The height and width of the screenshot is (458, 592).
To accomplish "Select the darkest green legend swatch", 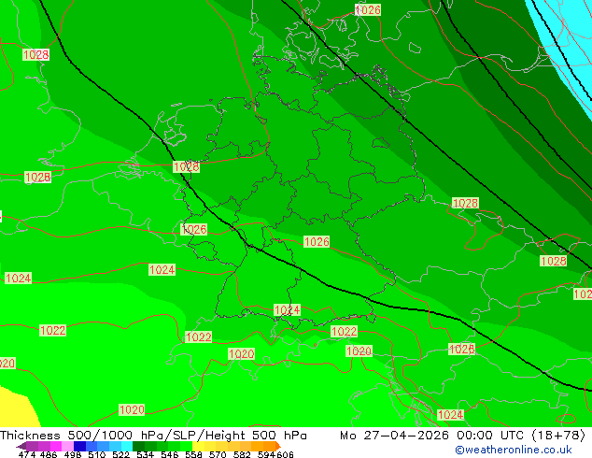I will (x=138, y=446).
